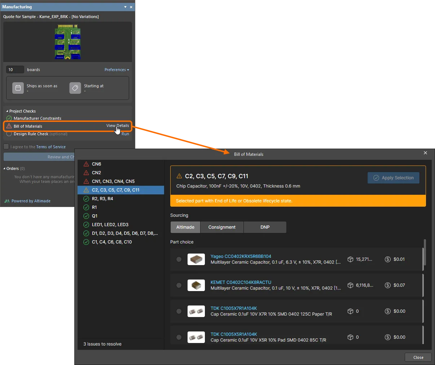Switch to the Consignment sourcing tab
Screen dimensions: 435x365
pos(221,227)
